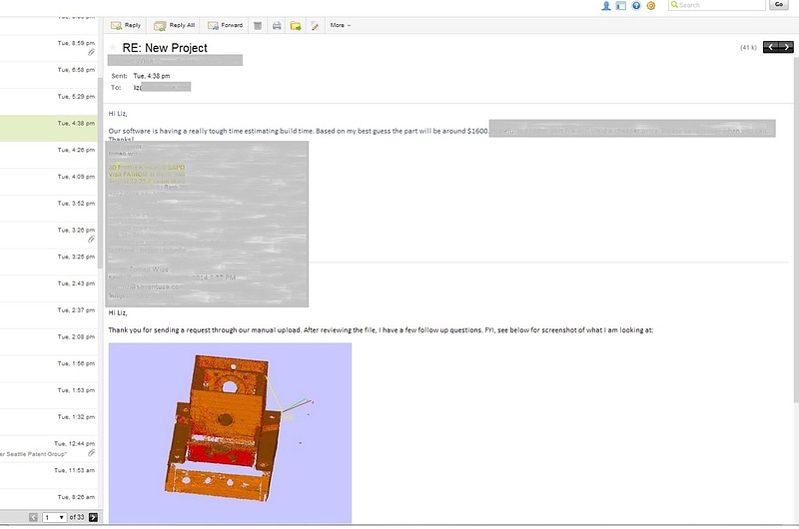Go to the previous page of messages
799x529 pixels.
pos(34,517)
